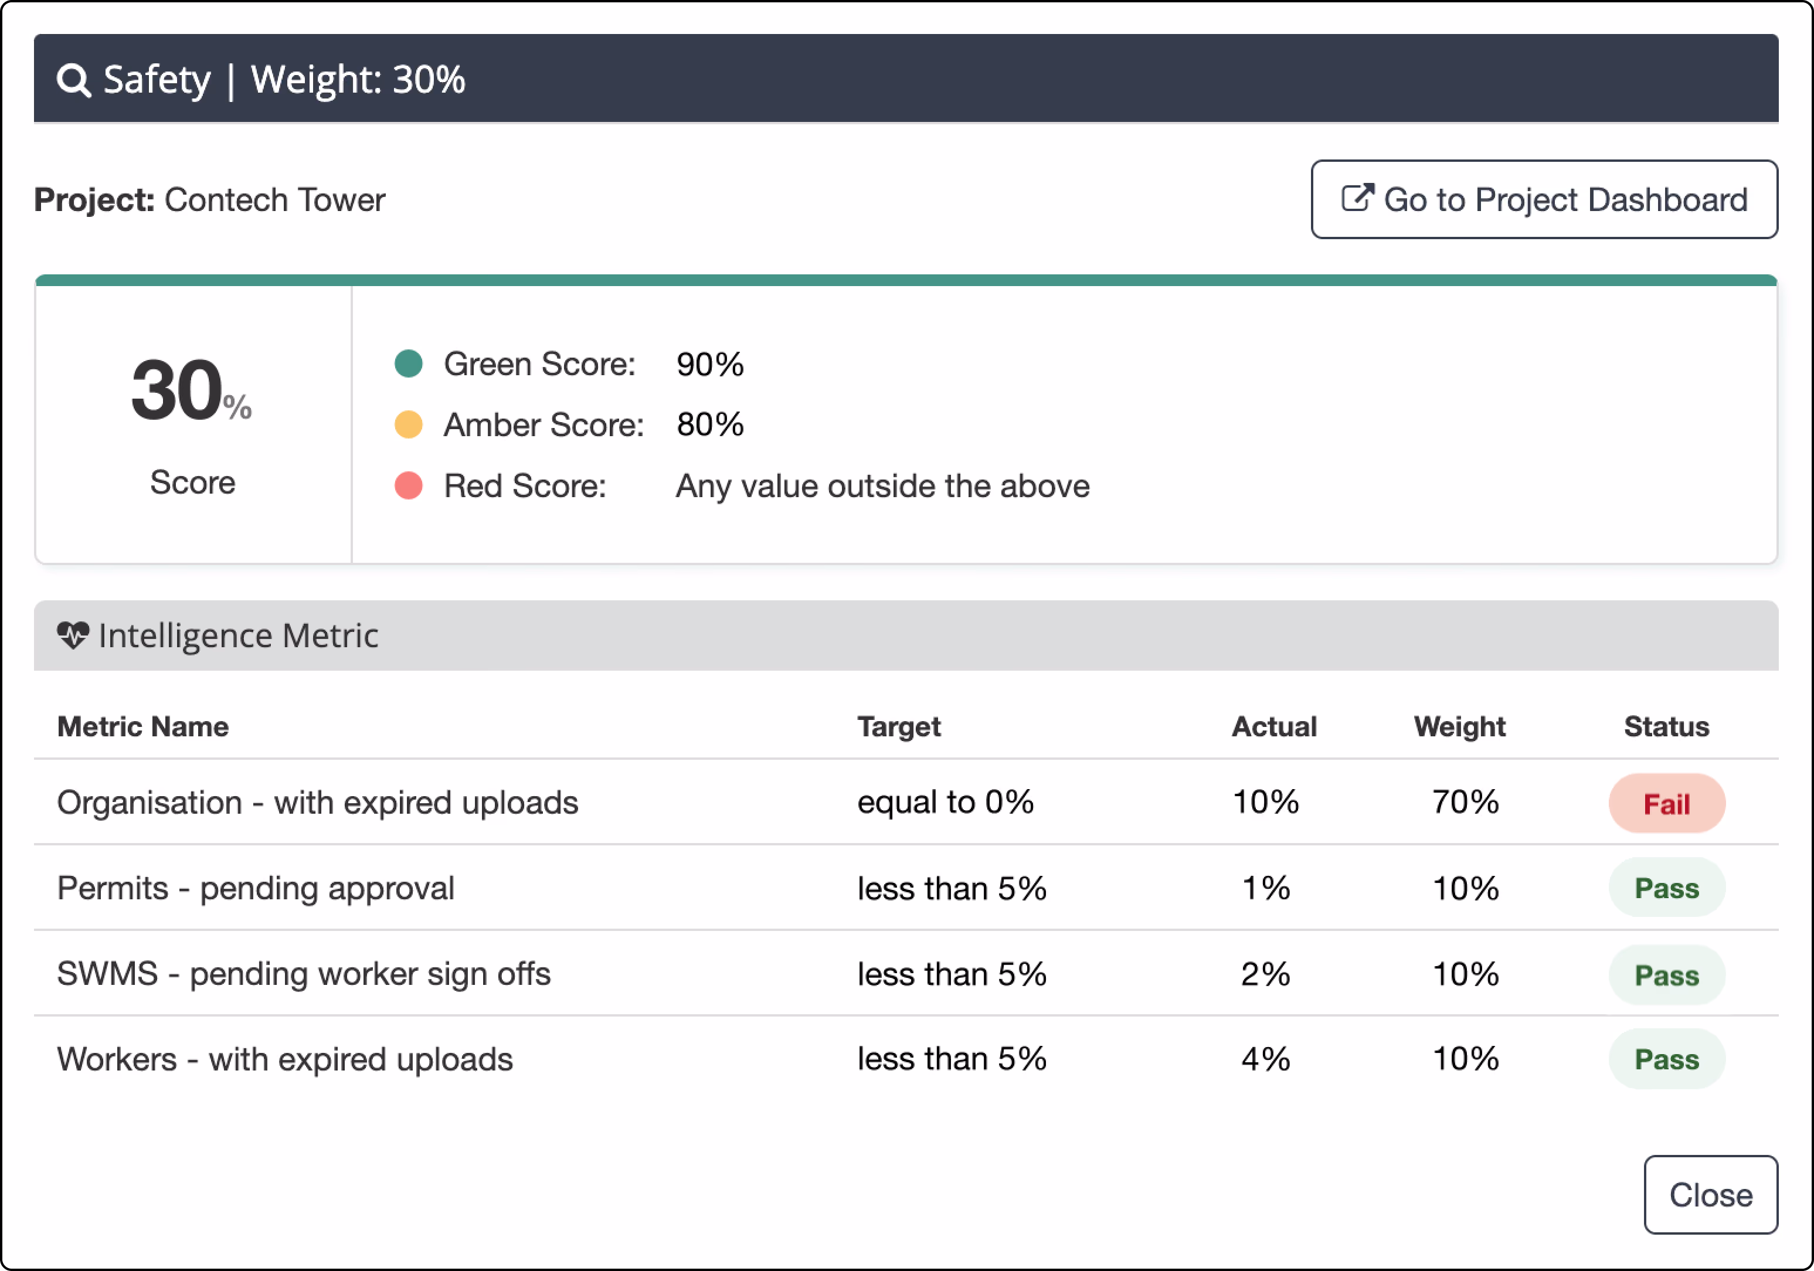Viewport: 1814px width, 1271px height.
Task: Click the 'Contech Tower' project name
Action: [275, 199]
